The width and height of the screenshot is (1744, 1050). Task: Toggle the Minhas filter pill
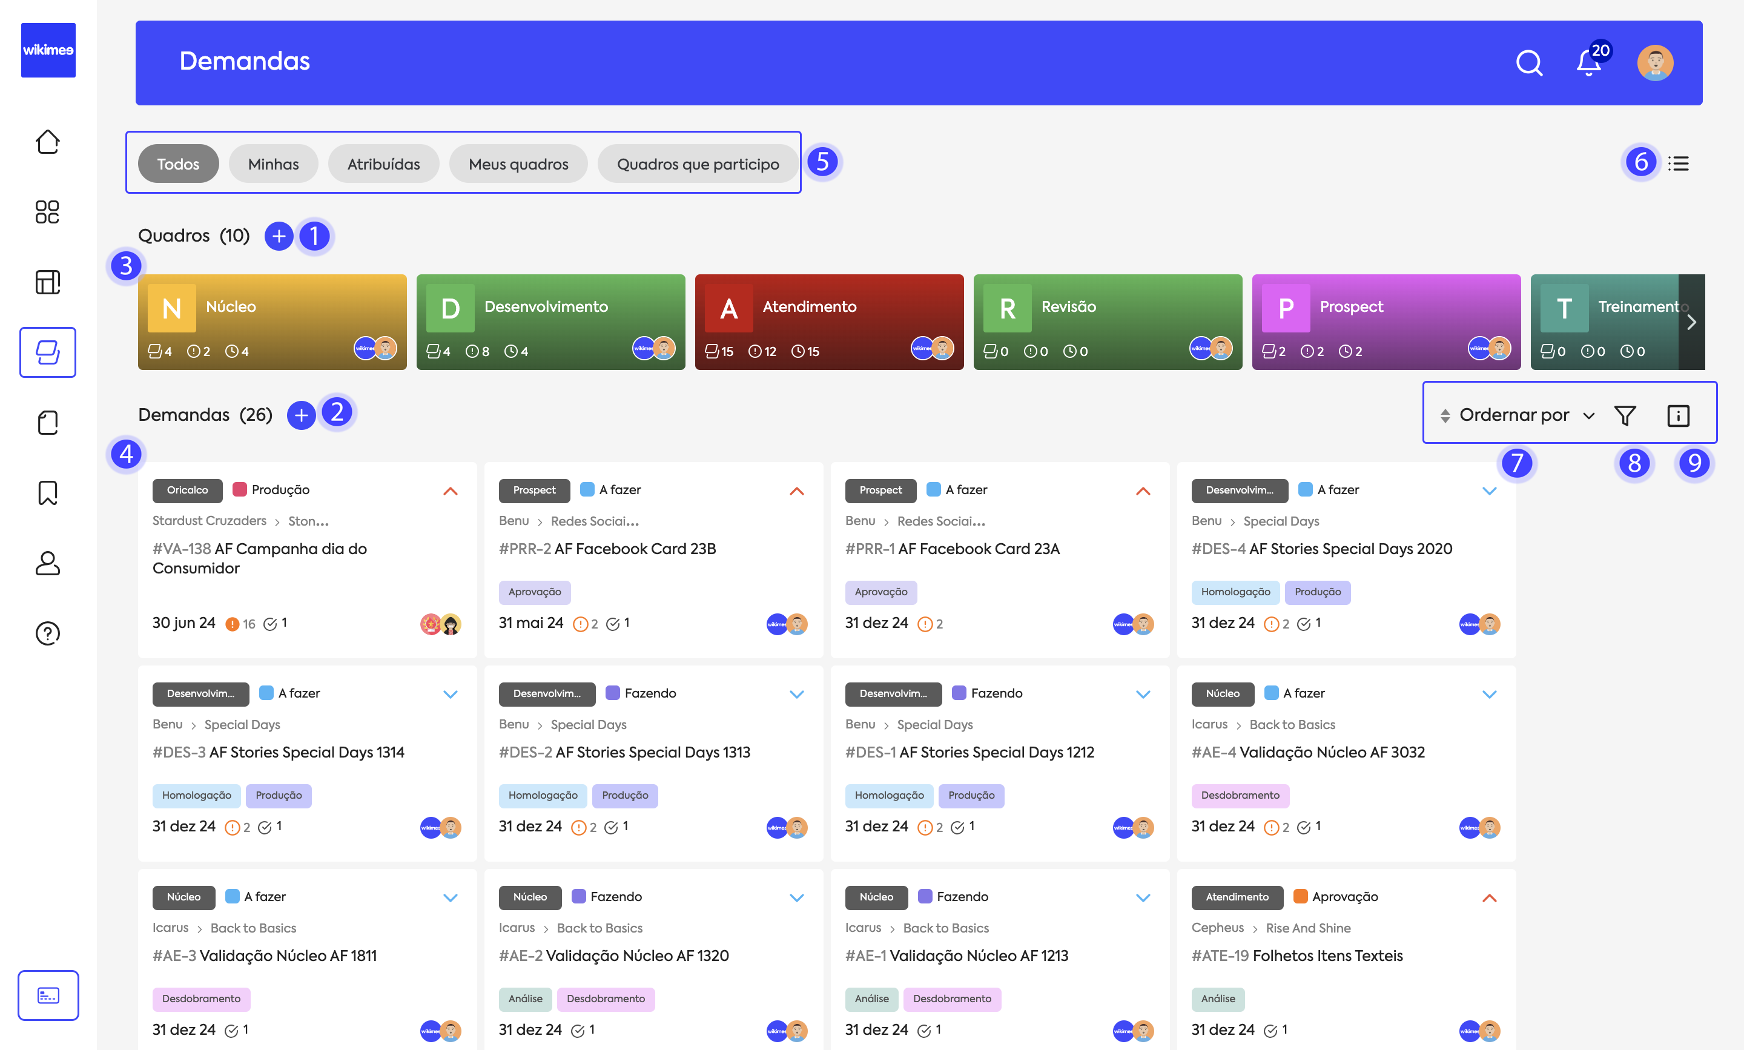click(273, 164)
